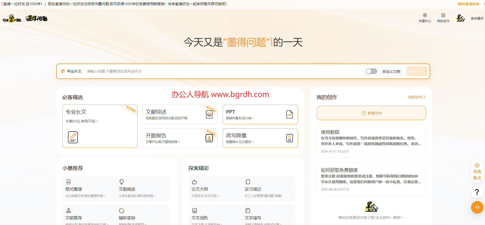Open the PPT 答辩利器 card
The height and width of the screenshot is (225, 485).
pos(260,114)
